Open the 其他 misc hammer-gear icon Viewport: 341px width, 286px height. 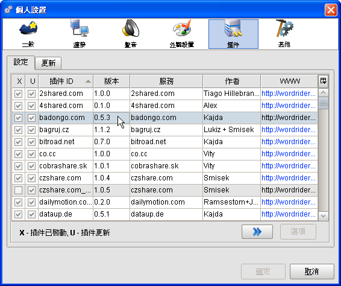click(x=284, y=34)
